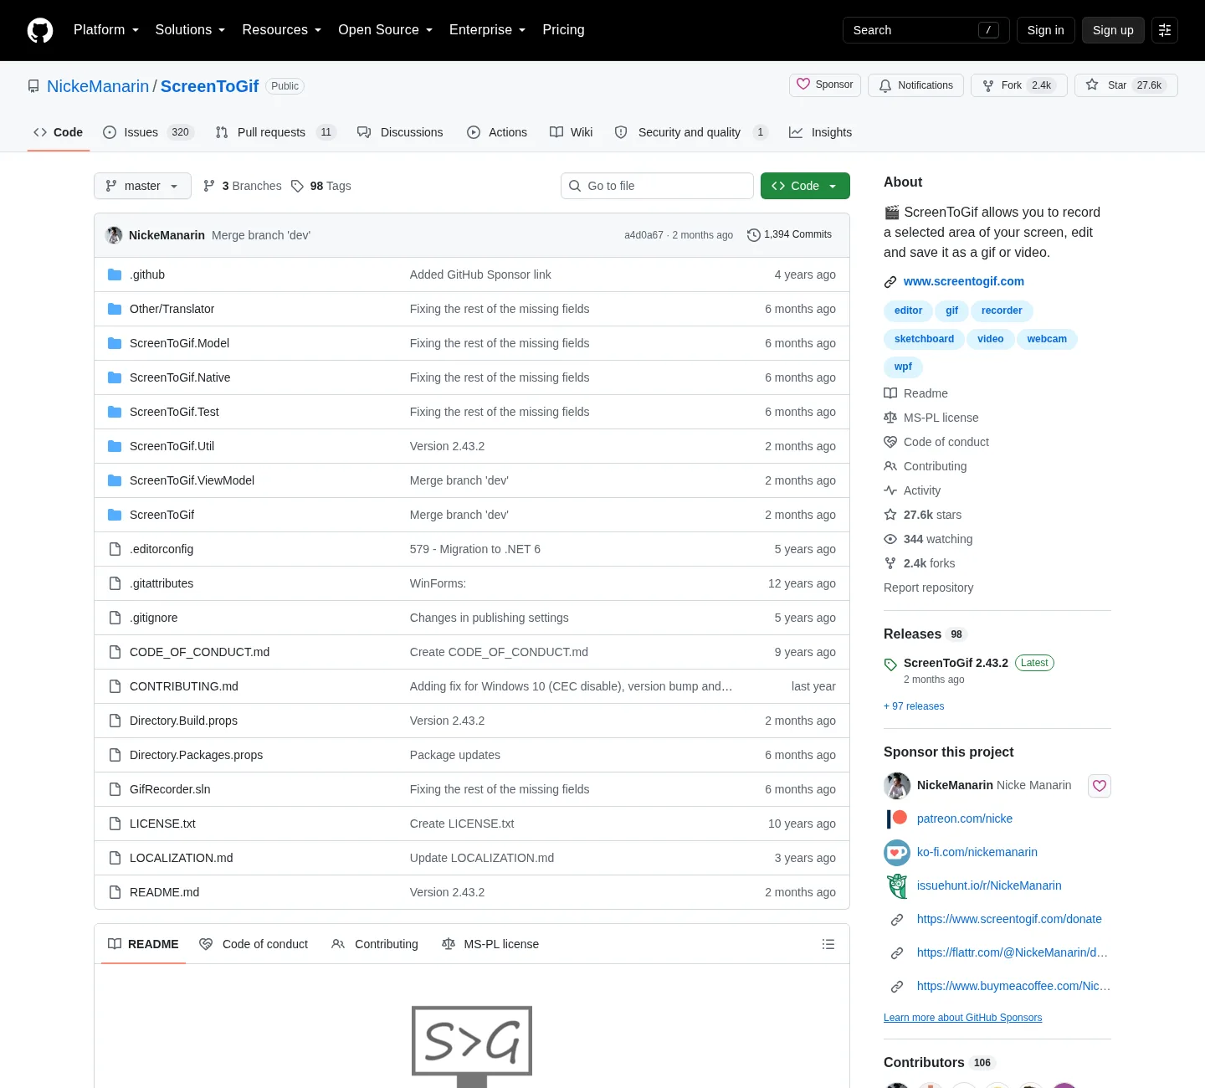Click the .editorconfig file icon
The image size is (1205, 1088).
(x=115, y=549)
